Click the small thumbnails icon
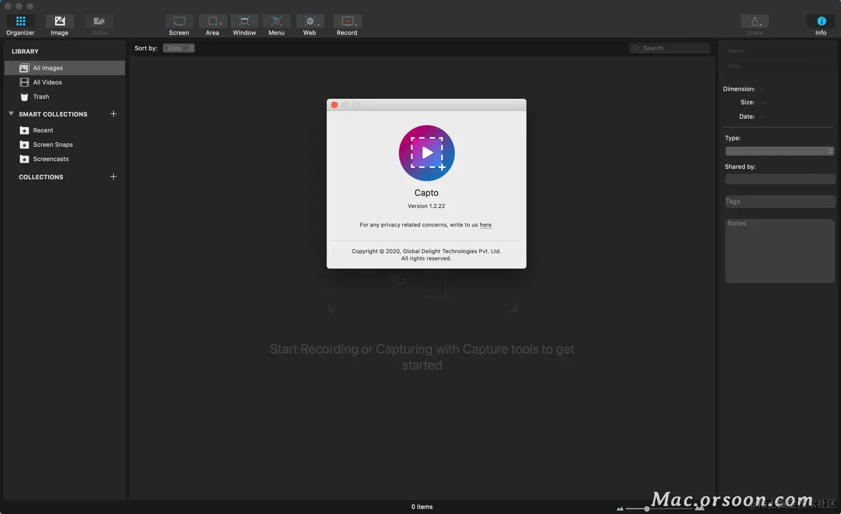Viewport: 841px width, 514px height. point(620,508)
